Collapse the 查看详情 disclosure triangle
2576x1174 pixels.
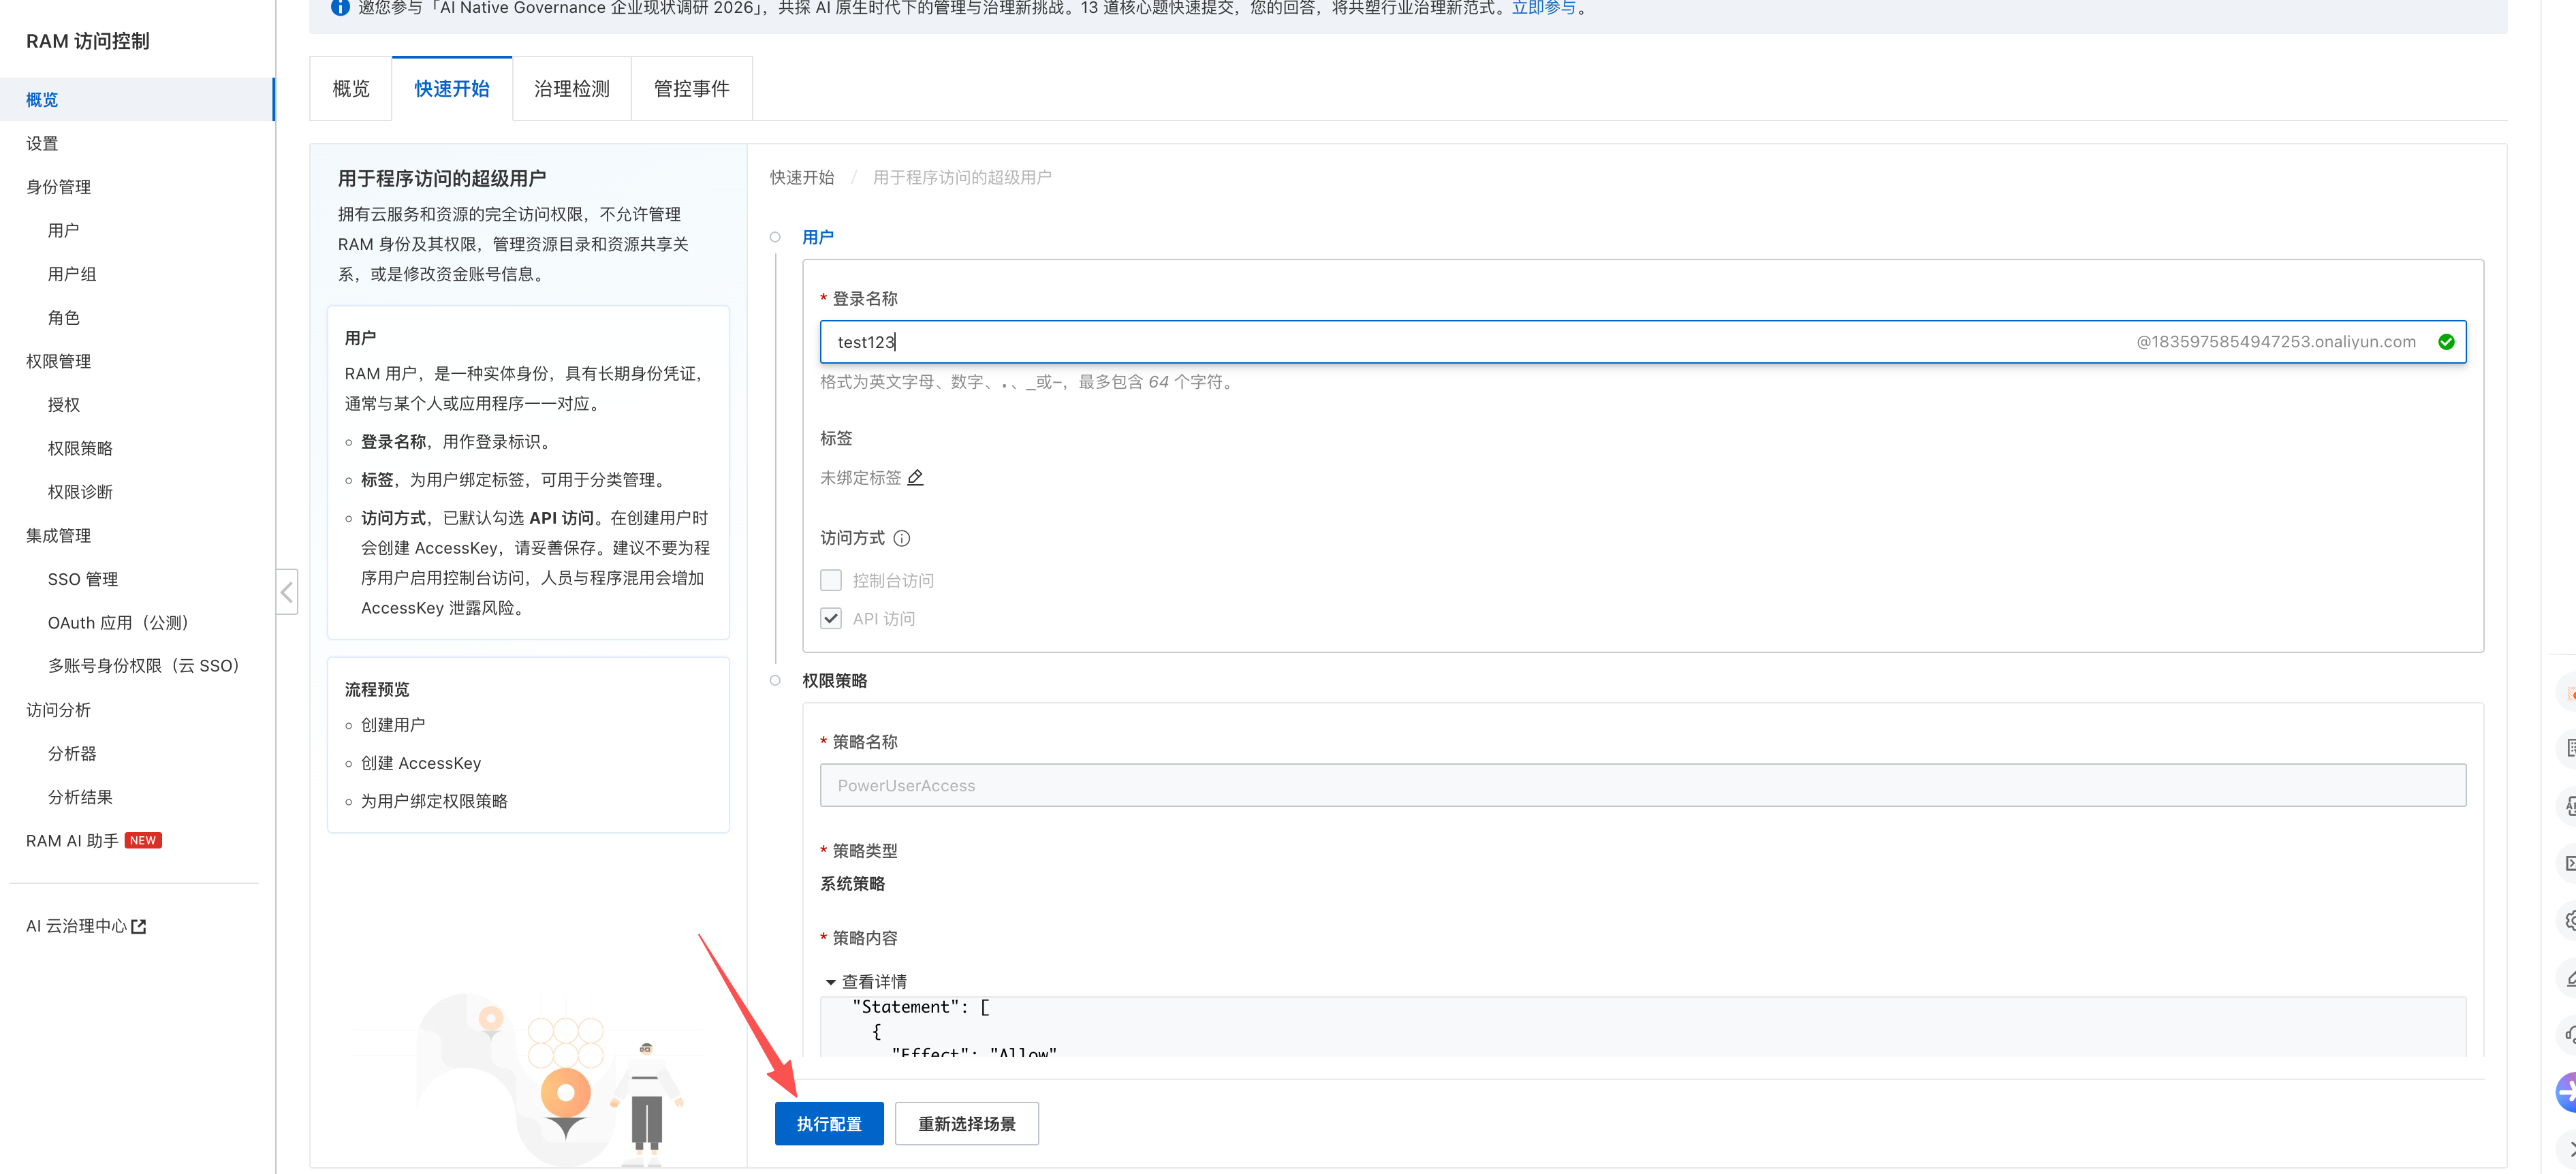(830, 982)
